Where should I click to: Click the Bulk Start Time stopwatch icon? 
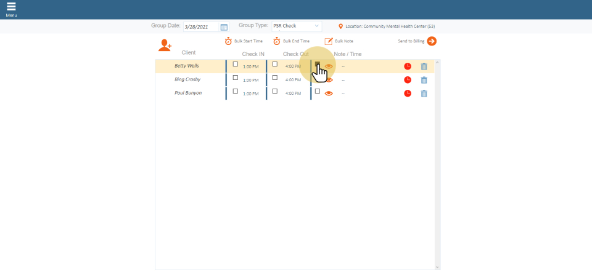coord(228,41)
